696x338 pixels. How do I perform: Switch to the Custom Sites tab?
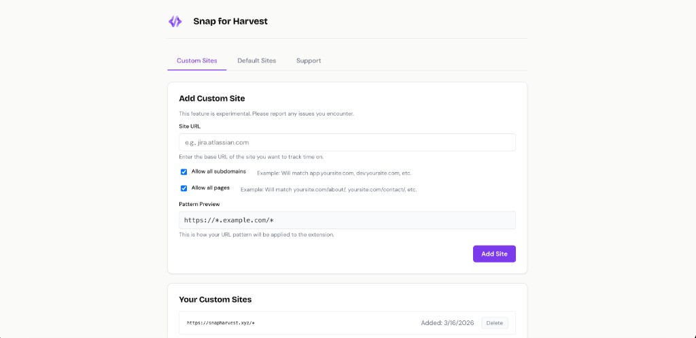point(197,61)
